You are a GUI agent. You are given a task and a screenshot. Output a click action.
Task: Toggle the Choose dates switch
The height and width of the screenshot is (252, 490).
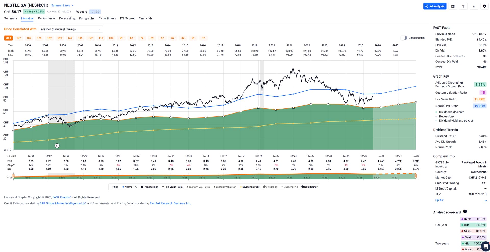point(404,38)
